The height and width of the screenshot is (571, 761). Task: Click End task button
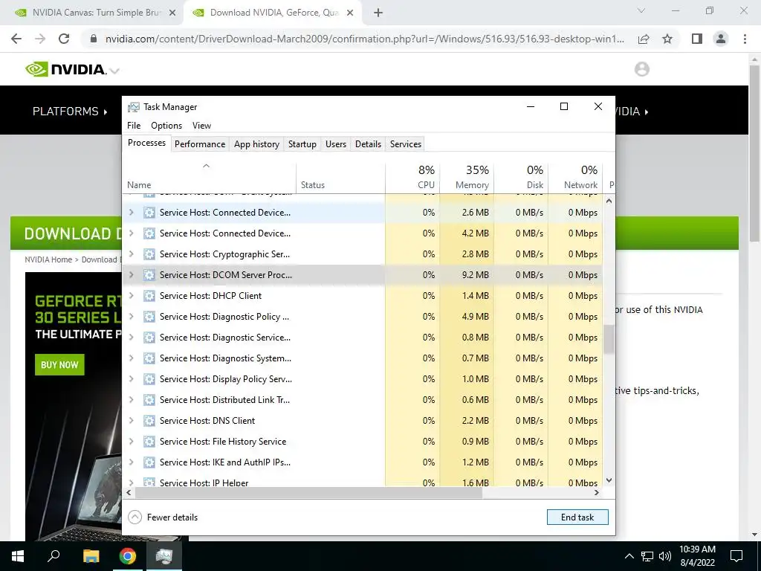(x=577, y=517)
